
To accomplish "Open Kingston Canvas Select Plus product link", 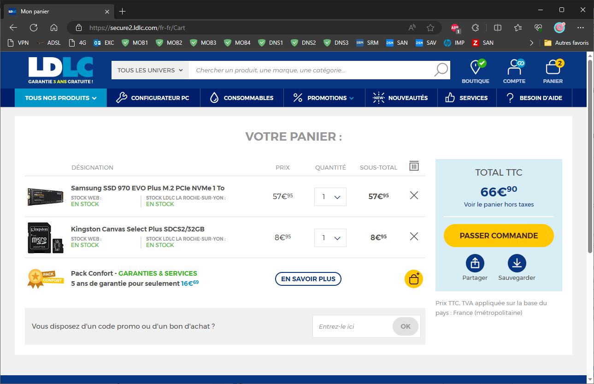I will pos(138,229).
